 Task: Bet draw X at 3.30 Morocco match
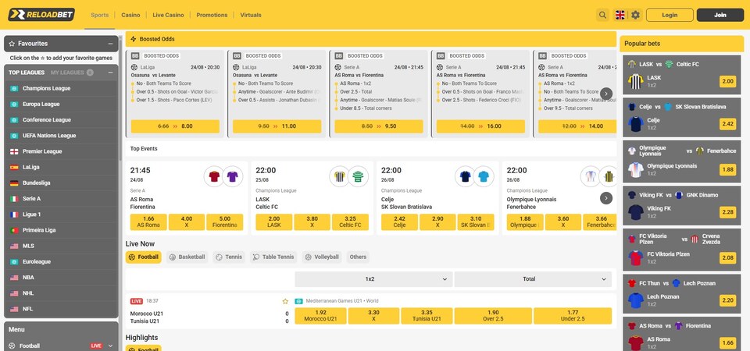373,316
